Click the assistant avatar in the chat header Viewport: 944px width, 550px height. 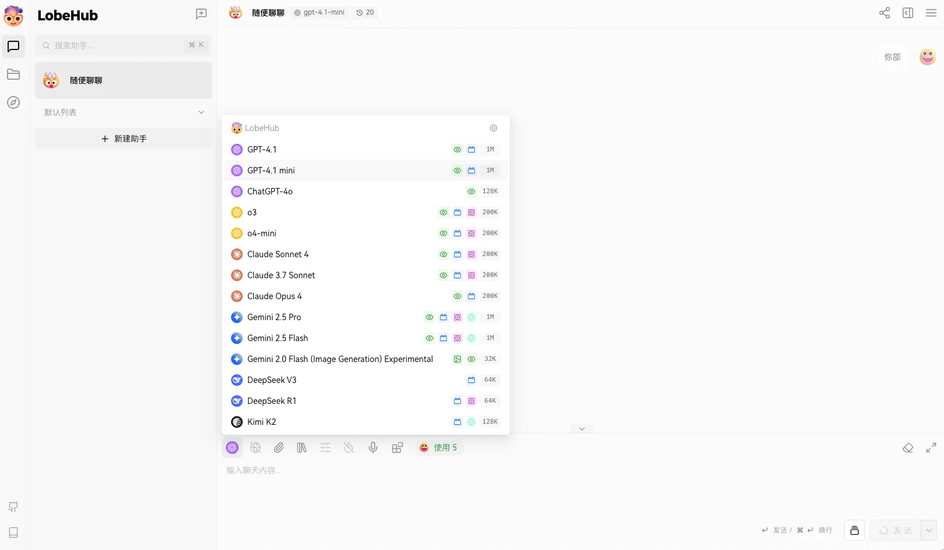tap(236, 12)
